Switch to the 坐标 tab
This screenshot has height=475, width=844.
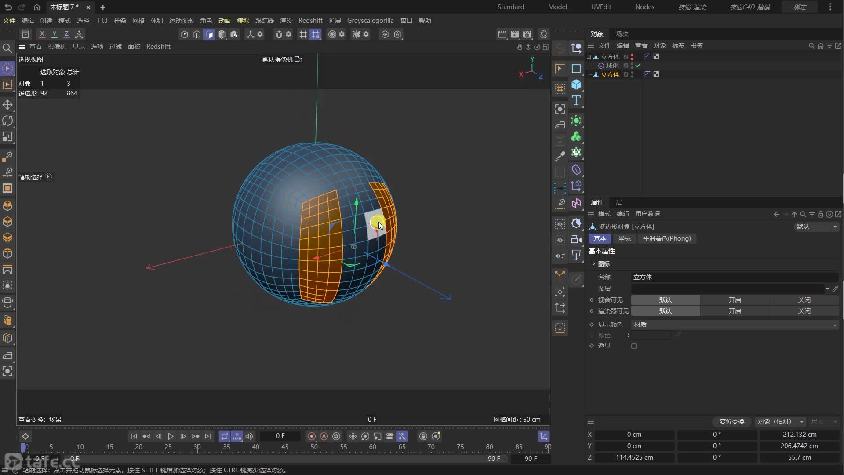625,238
